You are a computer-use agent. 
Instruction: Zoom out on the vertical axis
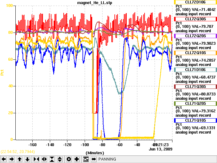pos(60,159)
